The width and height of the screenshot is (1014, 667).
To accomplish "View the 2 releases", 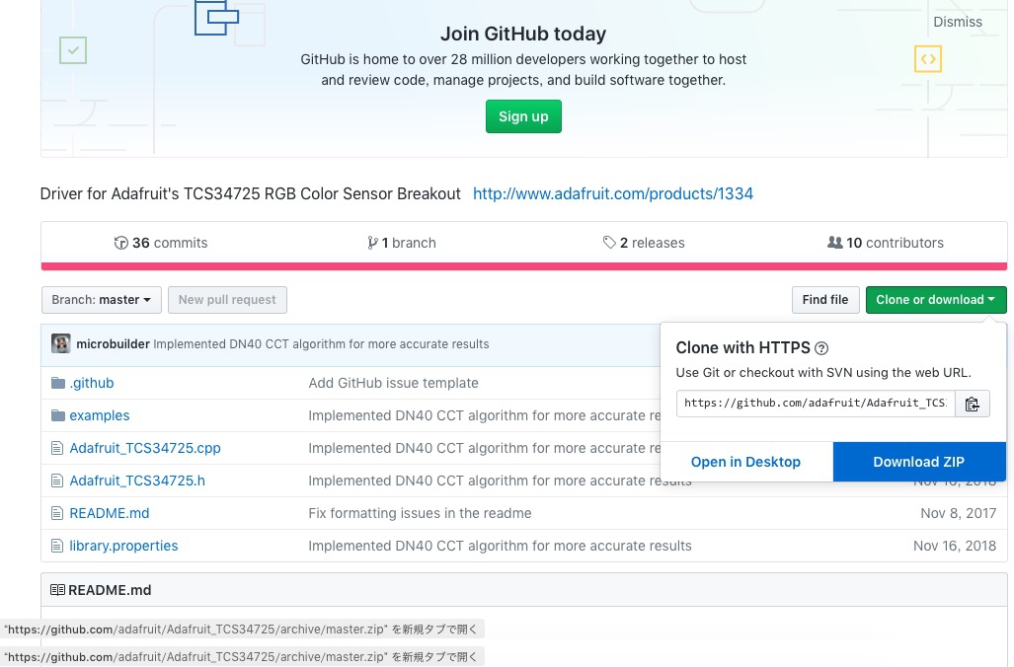I will 644,243.
